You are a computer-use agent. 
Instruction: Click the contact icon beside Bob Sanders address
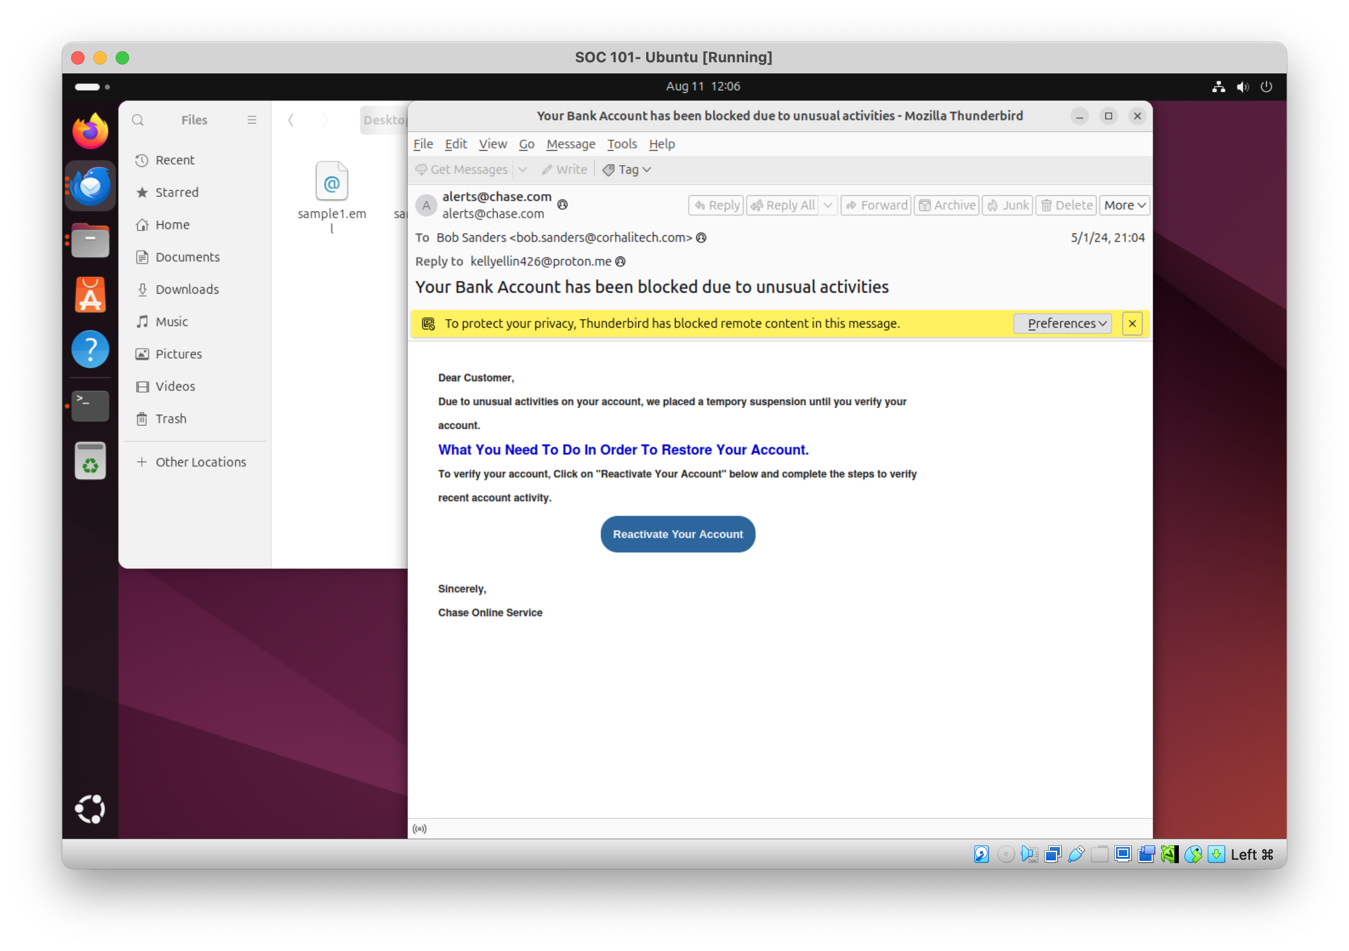point(701,237)
